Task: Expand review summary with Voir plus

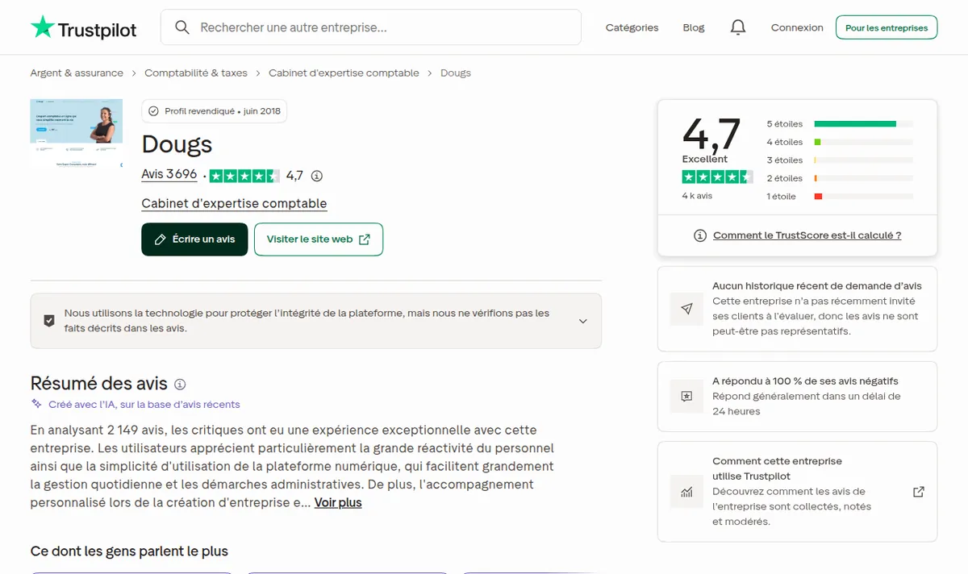Action: [x=338, y=502]
